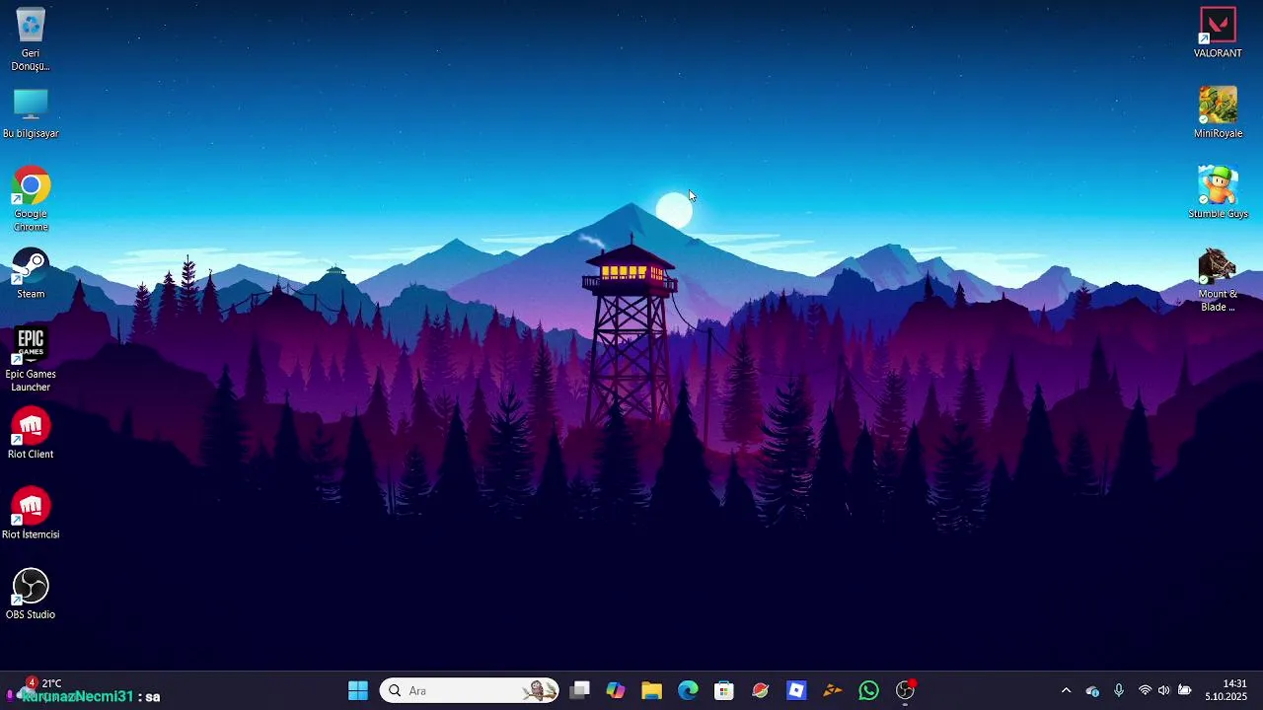Open Wi-Fi network settings tray icon
The height and width of the screenshot is (710, 1263).
[1145, 690]
